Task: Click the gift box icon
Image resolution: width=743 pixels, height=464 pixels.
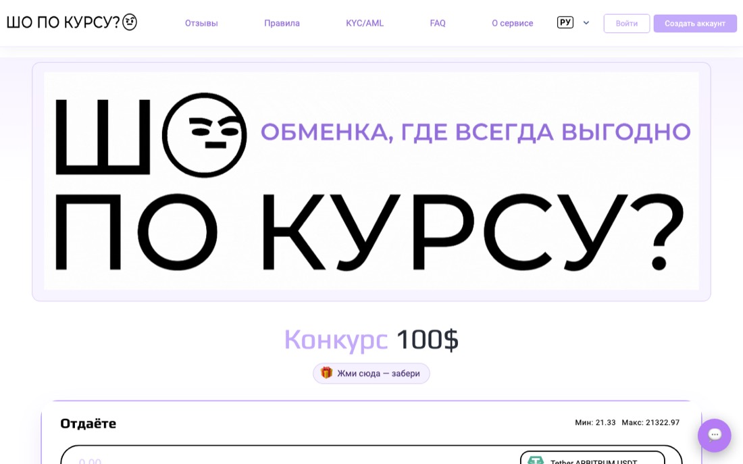Action: click(326, 373)
